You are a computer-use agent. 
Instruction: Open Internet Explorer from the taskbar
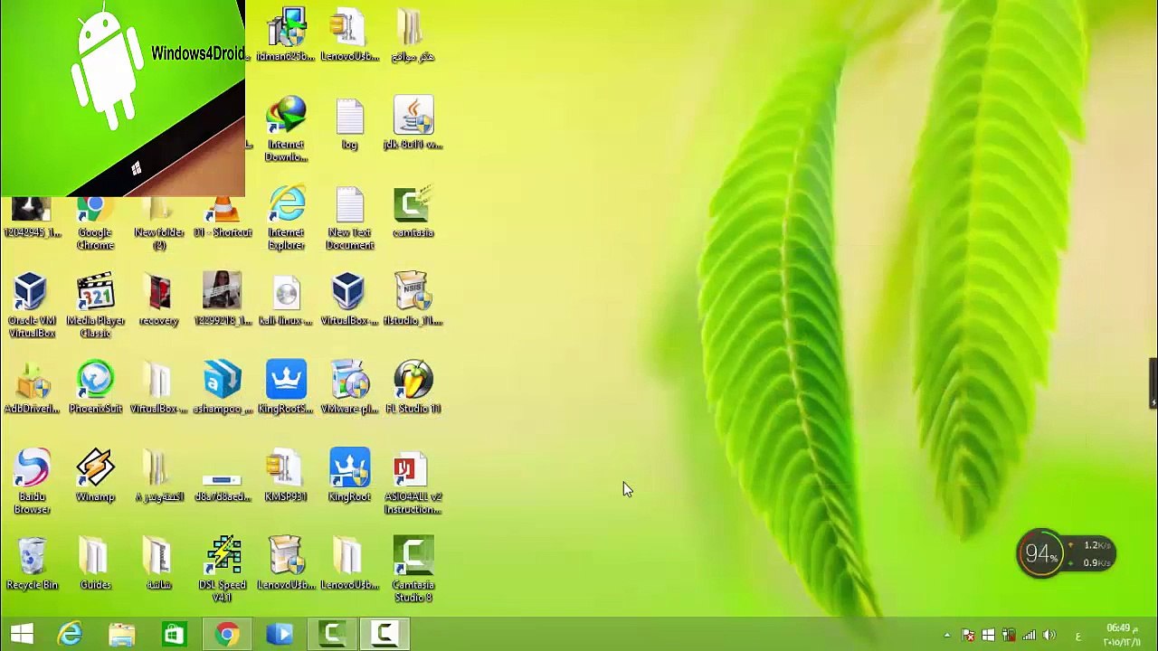[71, 634]
